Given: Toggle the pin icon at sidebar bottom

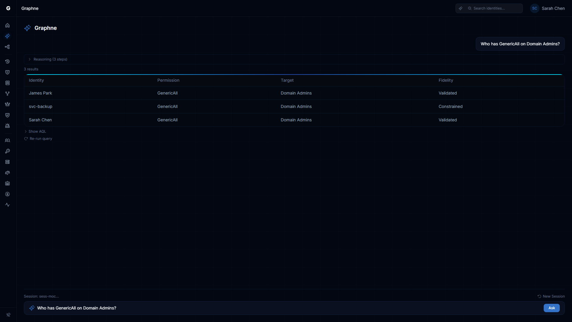Looking at the screenshot, I should (8, 315).
